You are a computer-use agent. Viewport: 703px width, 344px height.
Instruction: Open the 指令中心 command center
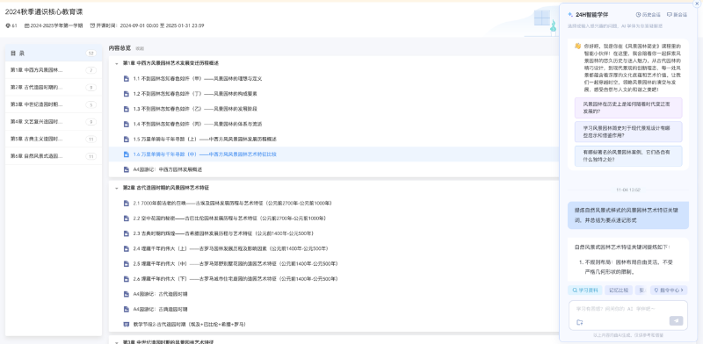(669, 290)
